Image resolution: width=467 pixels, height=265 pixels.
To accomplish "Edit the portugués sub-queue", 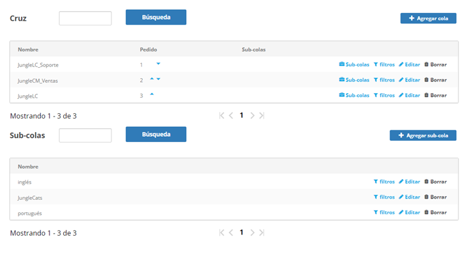I will [x=410, y=212].
